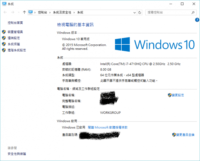Screen dimensions: 200x161
Task: Select the 8.00 GB RAM value
Action: (106, 69)
